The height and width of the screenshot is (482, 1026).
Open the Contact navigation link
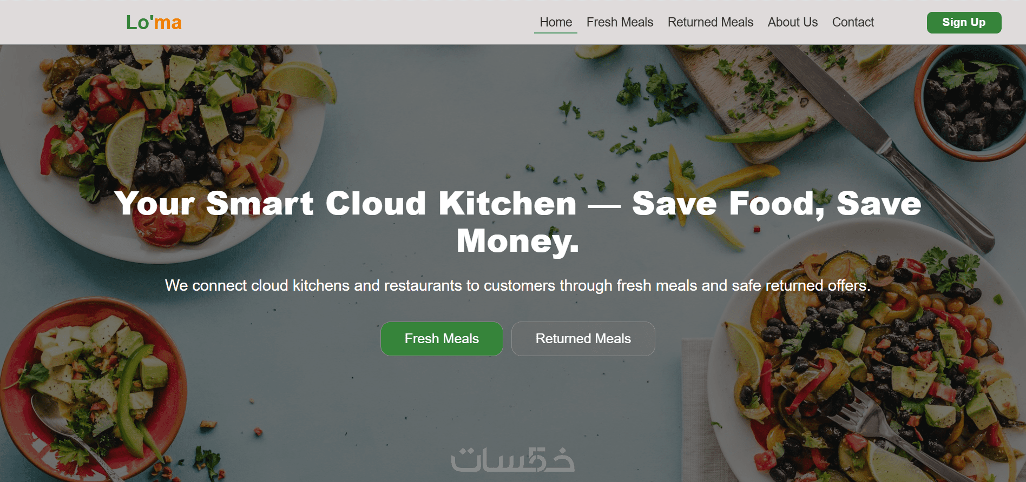pyautogui.click(x=853, y=22)
